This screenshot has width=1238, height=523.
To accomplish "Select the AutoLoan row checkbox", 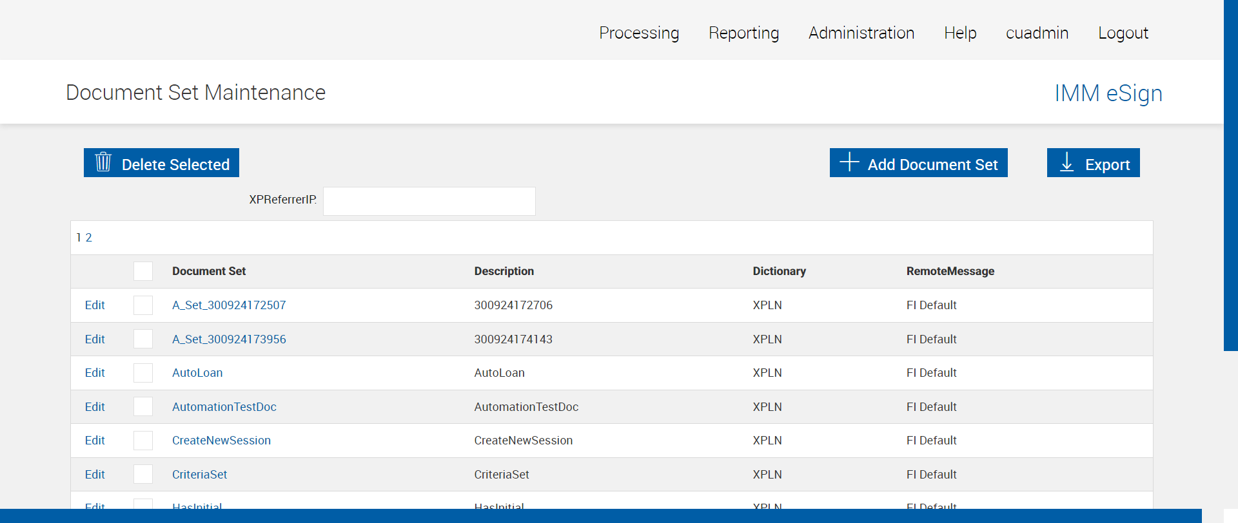I will (x=143, y=373).
